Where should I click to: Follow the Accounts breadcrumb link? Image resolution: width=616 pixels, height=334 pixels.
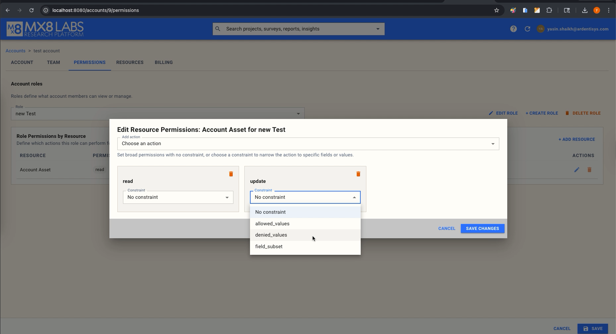[15, 50]
